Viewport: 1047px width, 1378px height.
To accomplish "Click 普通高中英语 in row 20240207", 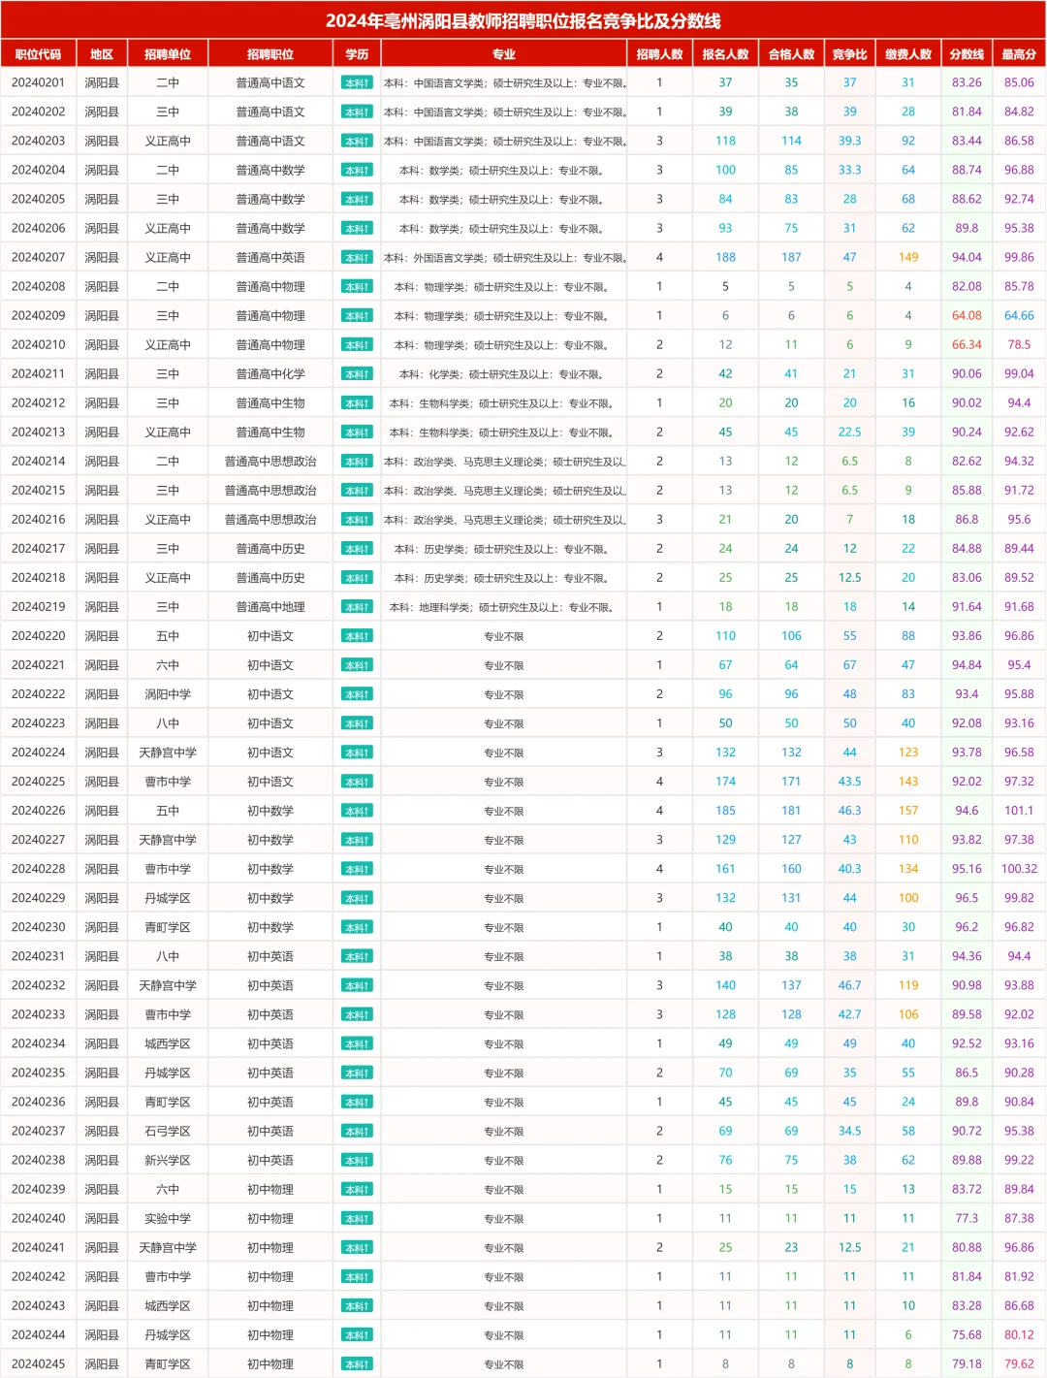I will coord(270,257).
